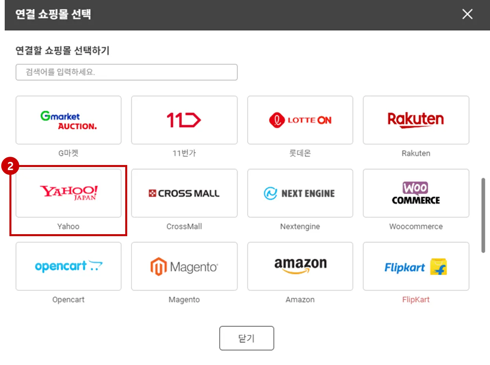The height and width of the screenshot is (365, 490).
Task: Choose the Yahoo Japan logo tile
Action: tap(68, 193)
